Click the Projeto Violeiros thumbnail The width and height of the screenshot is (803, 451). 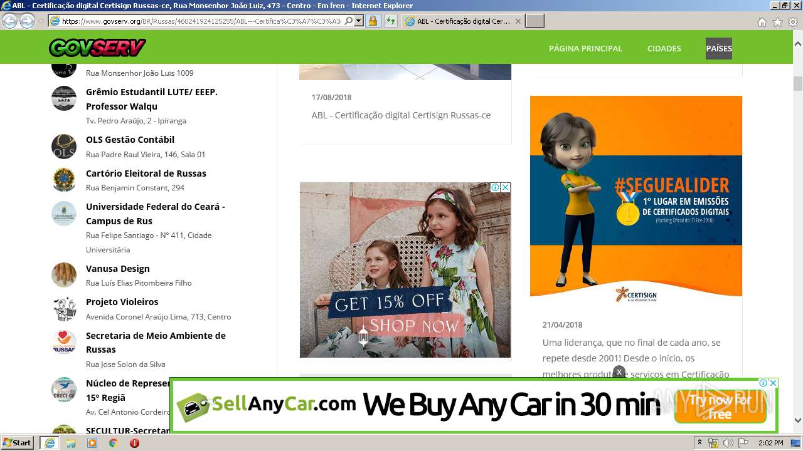click(64, 309)
